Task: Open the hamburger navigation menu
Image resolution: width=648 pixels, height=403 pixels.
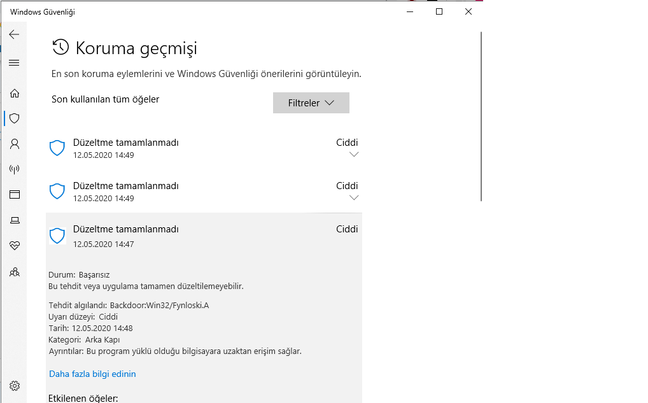Action: pos(14,63)
